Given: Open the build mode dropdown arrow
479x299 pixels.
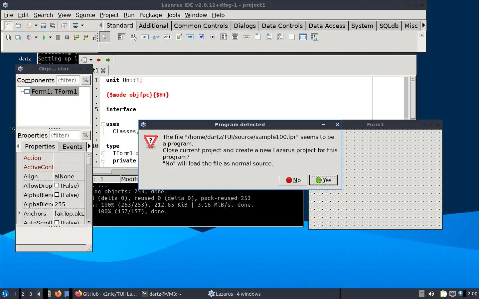Looking at the screenshot, I should (36, 38).
